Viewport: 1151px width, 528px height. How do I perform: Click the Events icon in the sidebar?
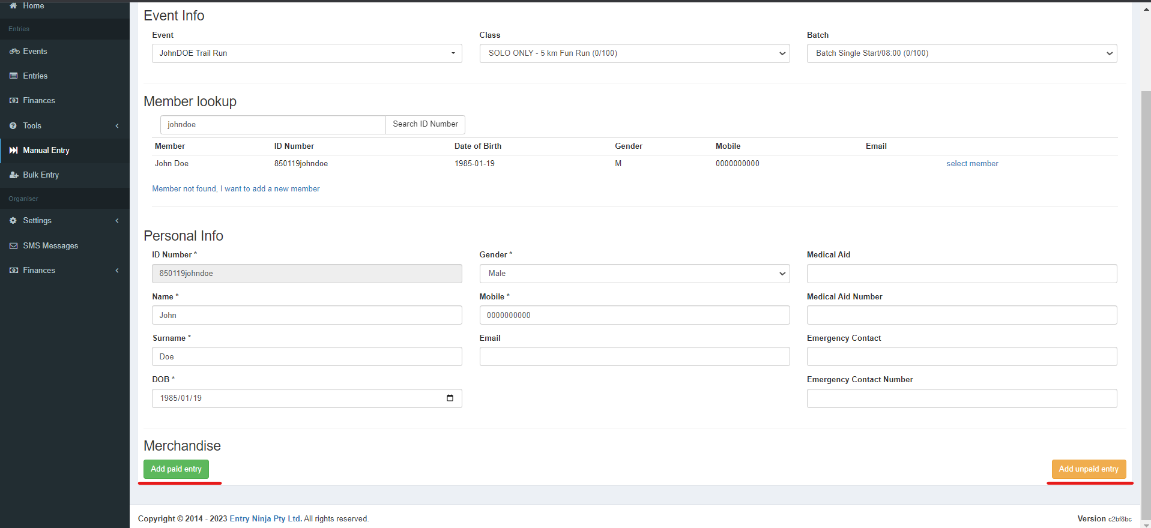[14, 52]
